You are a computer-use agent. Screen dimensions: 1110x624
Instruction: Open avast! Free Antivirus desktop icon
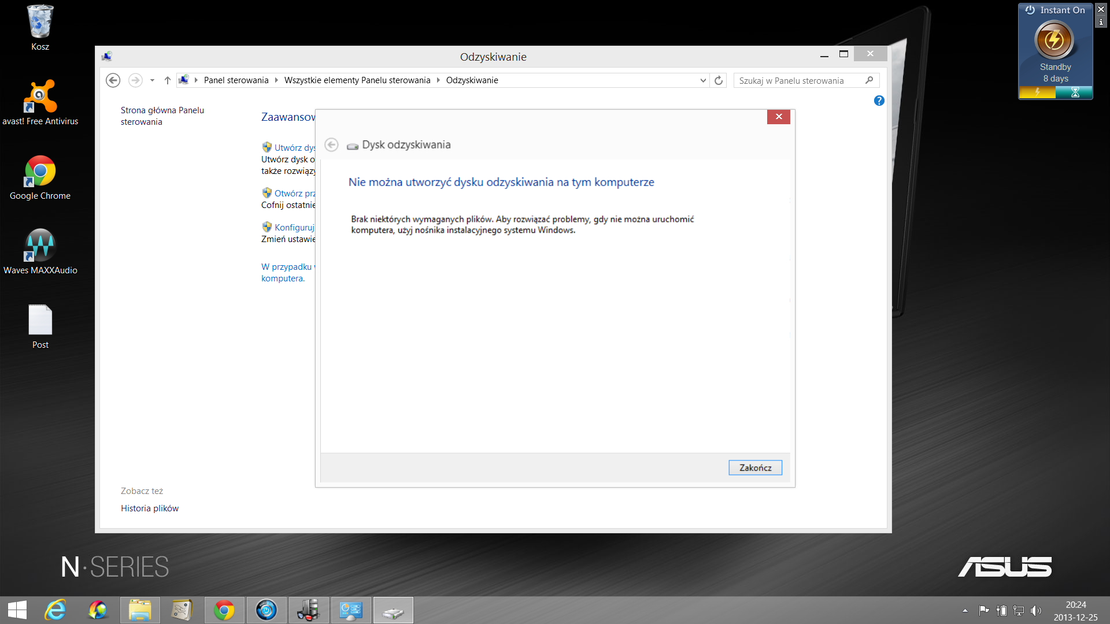point(40,102)
